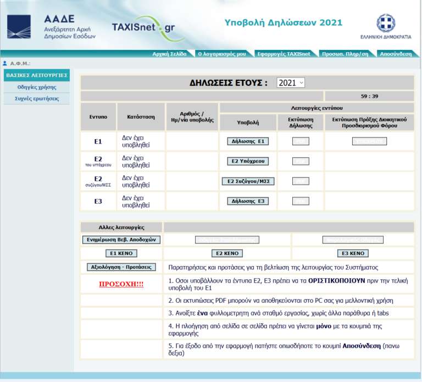Click the Κατάσταση column header

tap(141, 117)
